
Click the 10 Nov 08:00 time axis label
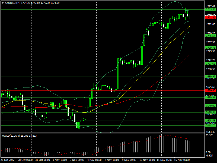pyautogui.click(x=147, y=160)
